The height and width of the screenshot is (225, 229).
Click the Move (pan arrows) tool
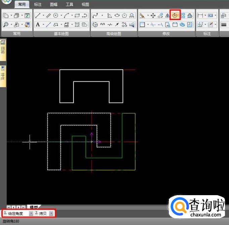(153, 15)
